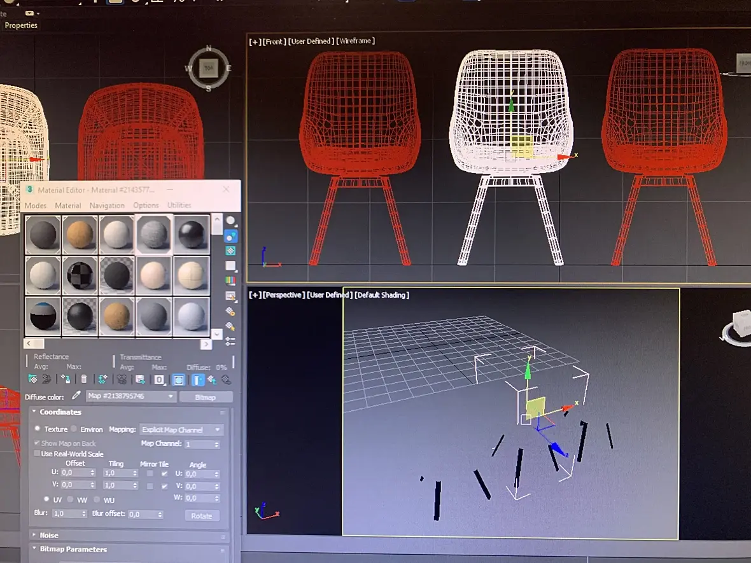Open the [Wireframe] viewport shading menu

click(355, 41)
